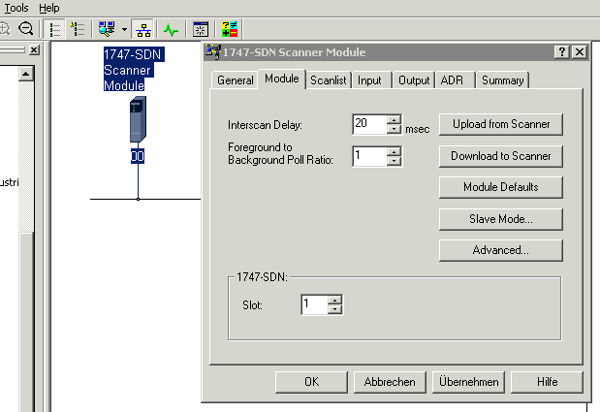The height and width of the screenshot is (412, 600).
Task: Click the compare differences toolbar icon
Action: [231, 29]
